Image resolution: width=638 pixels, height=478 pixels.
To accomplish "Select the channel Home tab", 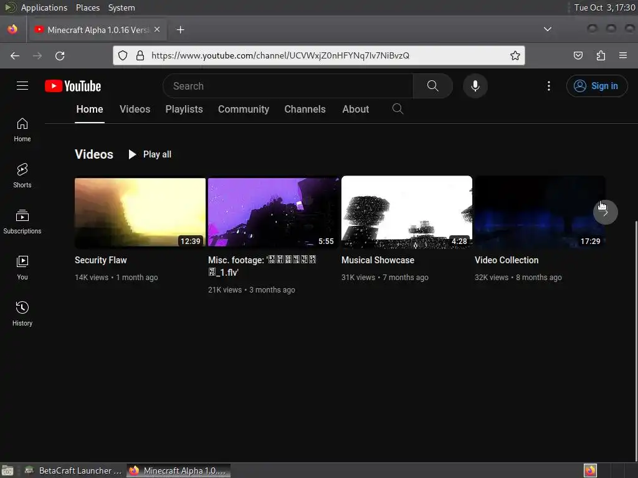I will coord(90,109).
